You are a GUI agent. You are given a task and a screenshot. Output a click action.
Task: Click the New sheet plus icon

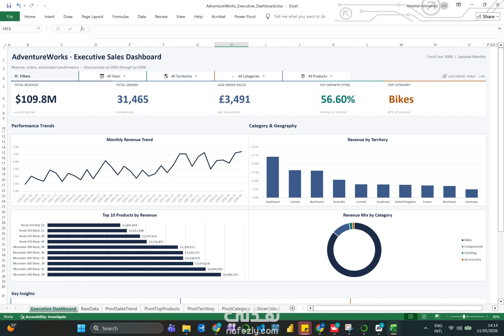coord(292,308)
